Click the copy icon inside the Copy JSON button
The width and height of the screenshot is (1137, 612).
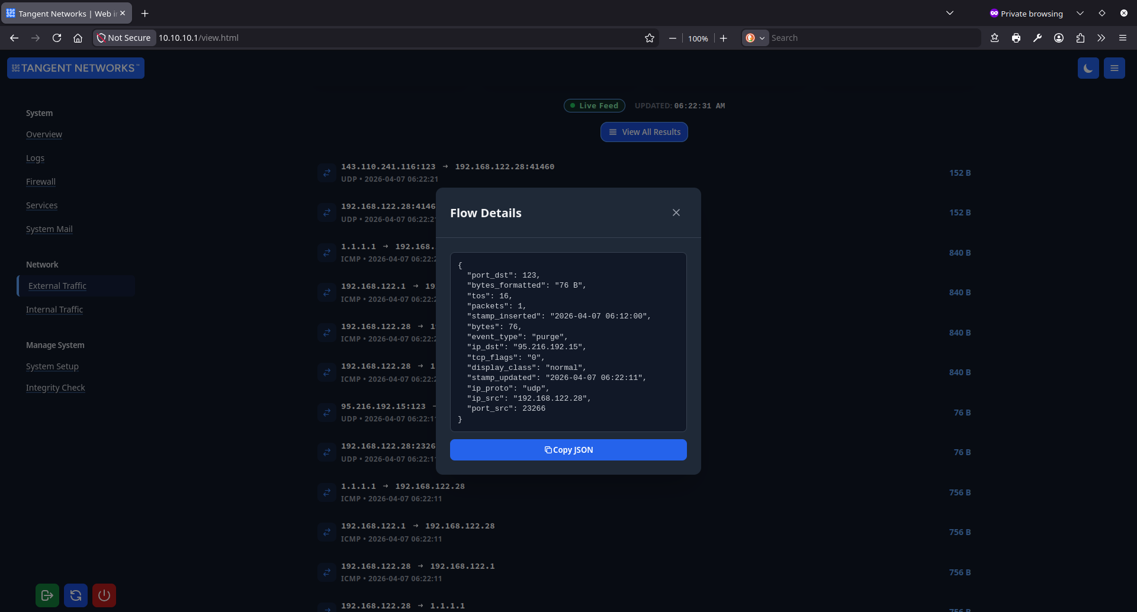pos(548,450)
